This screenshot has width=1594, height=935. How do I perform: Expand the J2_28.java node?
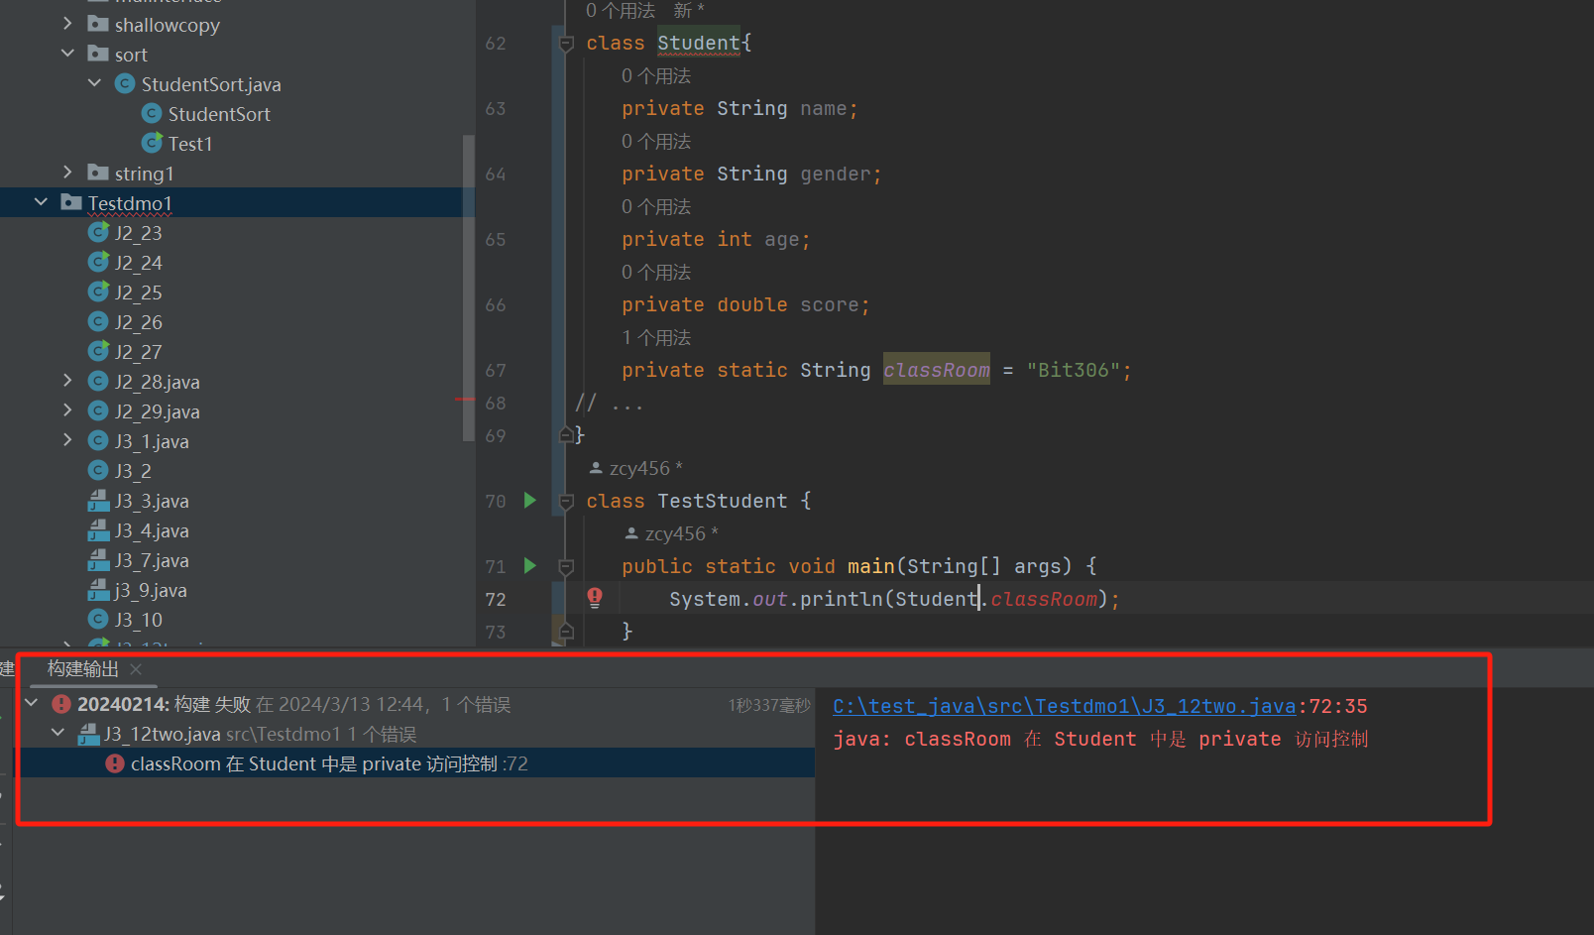[x=67, y=380]
